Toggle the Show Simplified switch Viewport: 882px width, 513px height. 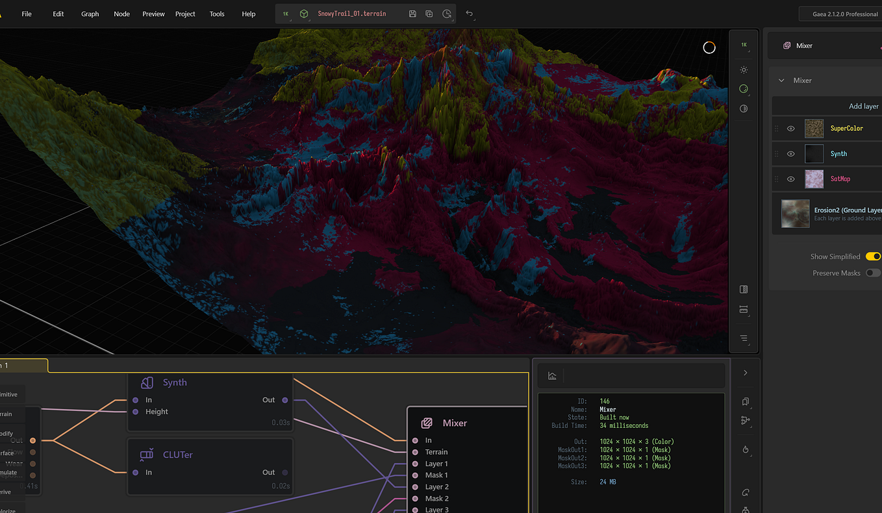point(873,256)
